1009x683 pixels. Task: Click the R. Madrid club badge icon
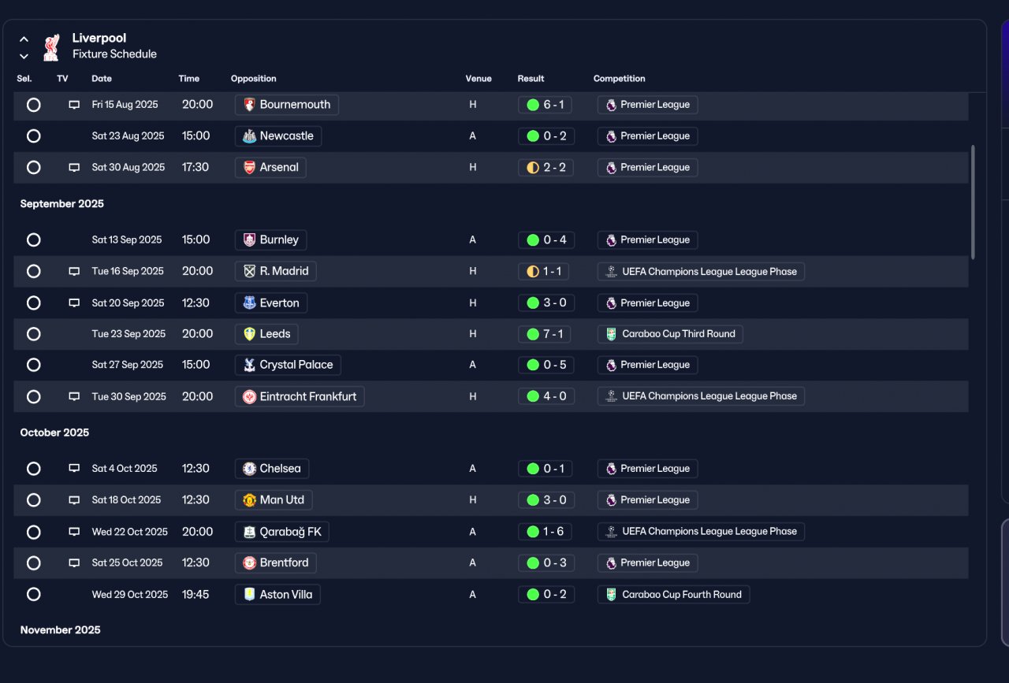pos(249,271)
